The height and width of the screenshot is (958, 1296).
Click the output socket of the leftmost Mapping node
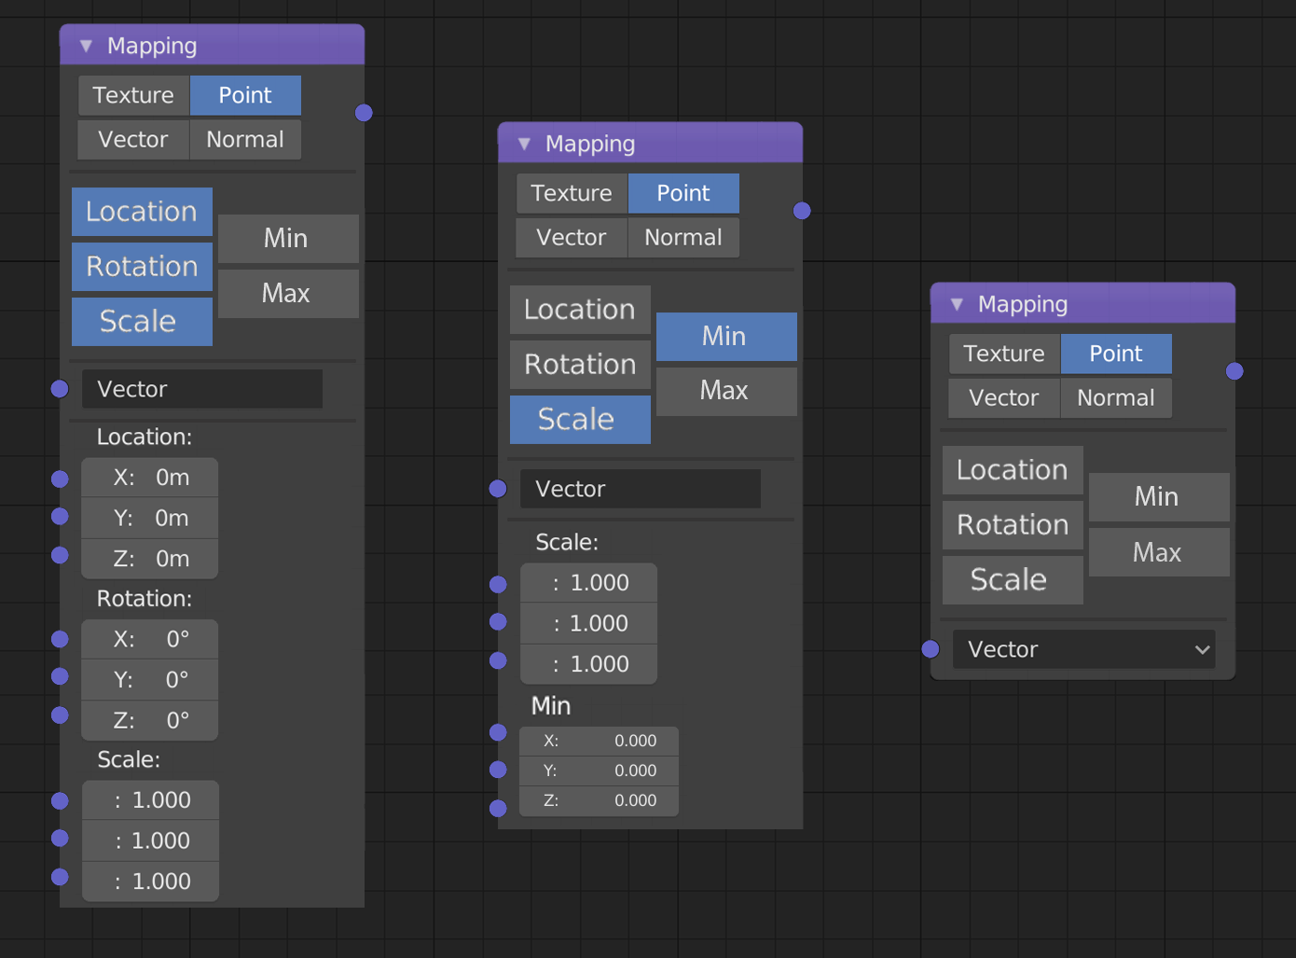tap(364, 113)
